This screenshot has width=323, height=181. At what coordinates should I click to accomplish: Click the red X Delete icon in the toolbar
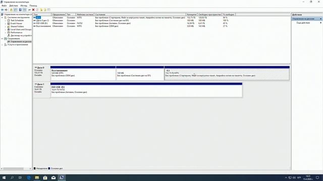(x=33, y=10)
